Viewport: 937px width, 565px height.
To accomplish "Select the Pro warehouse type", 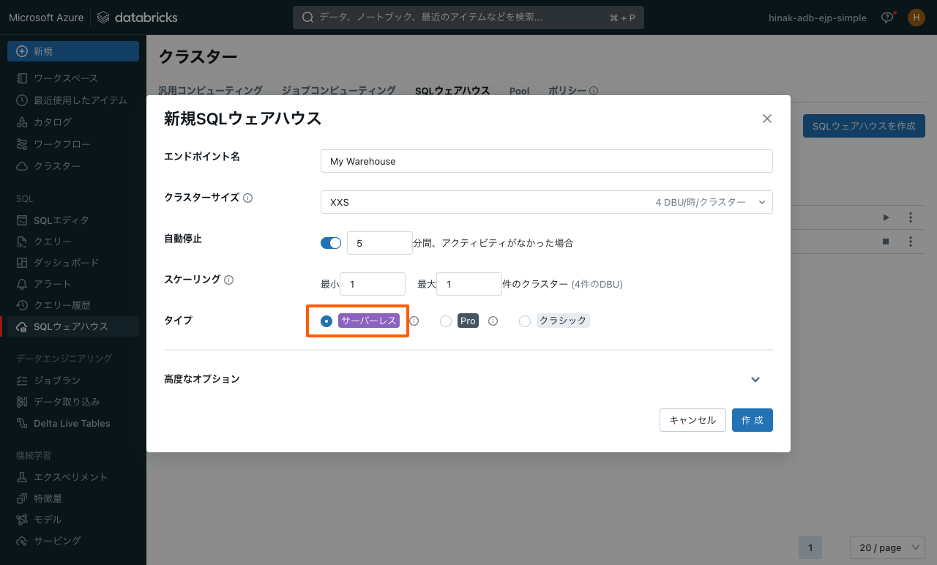I will pyautogui.click(x=446, y=321).
